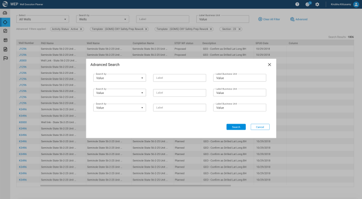362x199 pixels.
Task: Click 'Section : 23' chip label
Action: tap(229, 29)
